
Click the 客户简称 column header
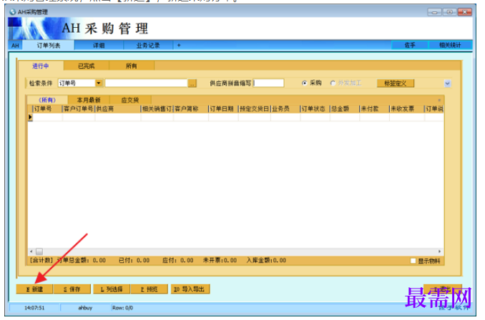(x=191, y=109)
